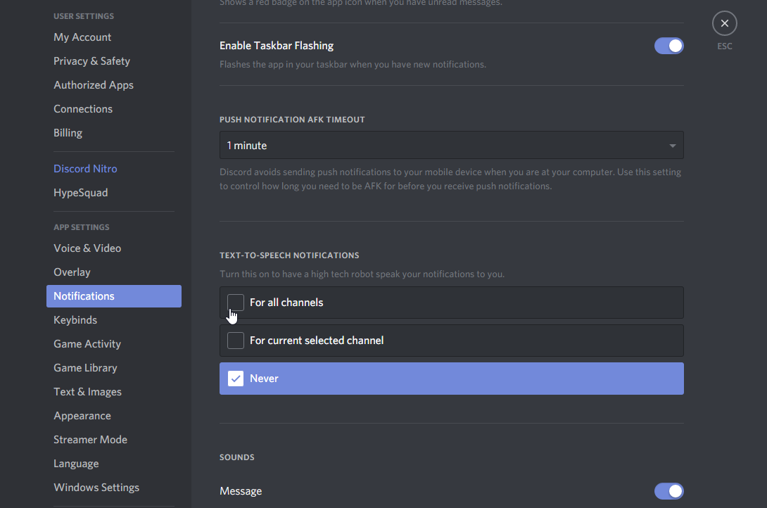View Authorized Apps
Image resolution: width=767 pixels, height=508 pixels.
click(94, 84)
